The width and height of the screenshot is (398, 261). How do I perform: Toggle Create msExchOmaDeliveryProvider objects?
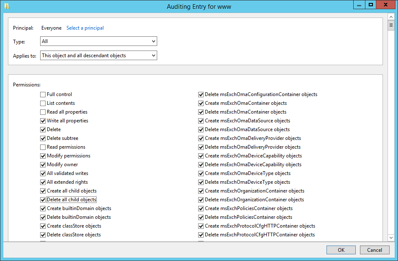tap(201, 139)
